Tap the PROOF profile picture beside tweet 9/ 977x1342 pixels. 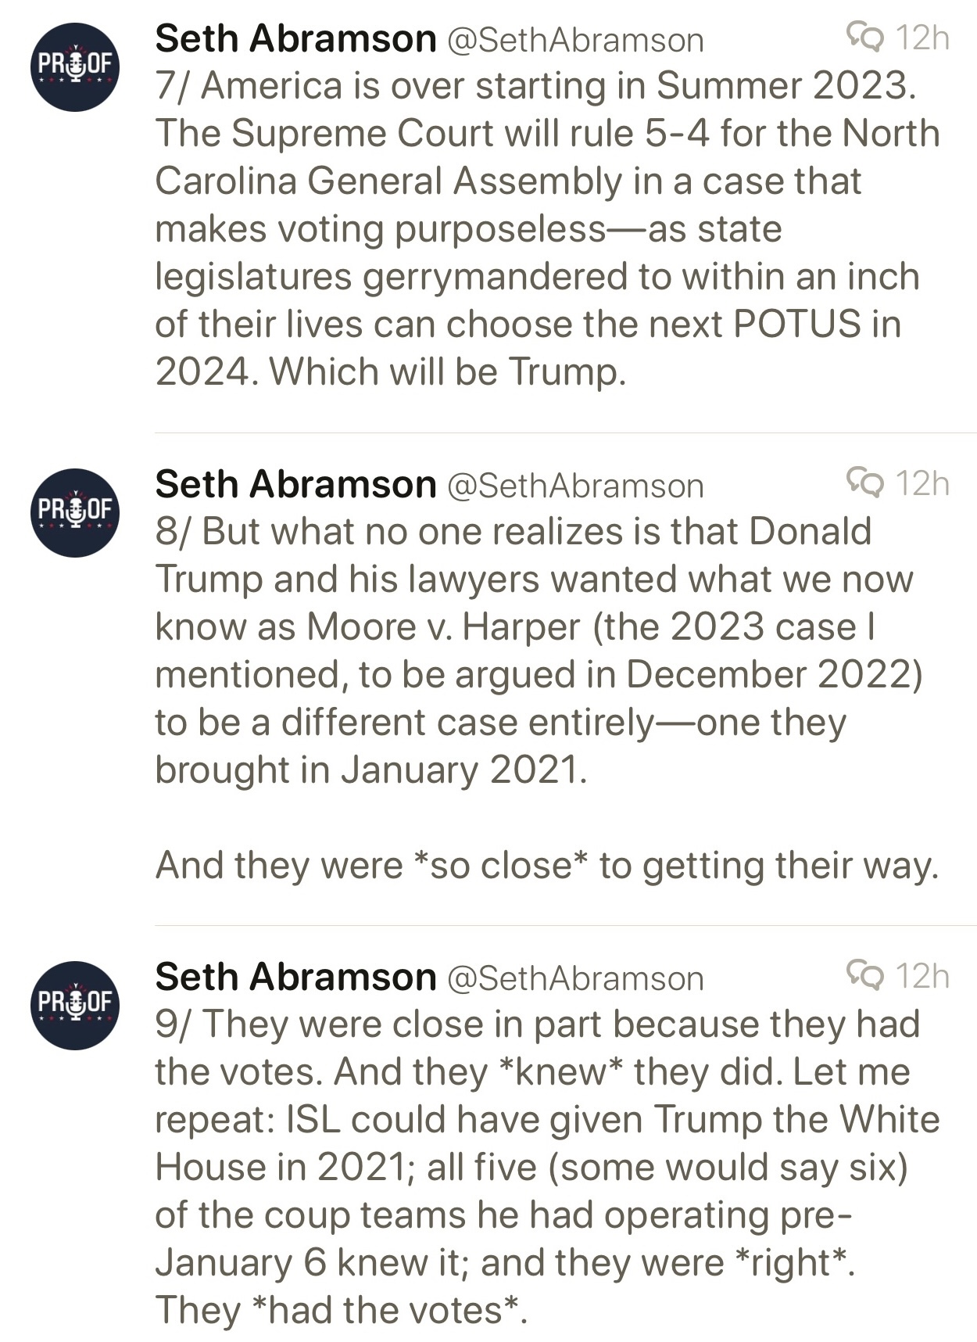coord(75,1005)
